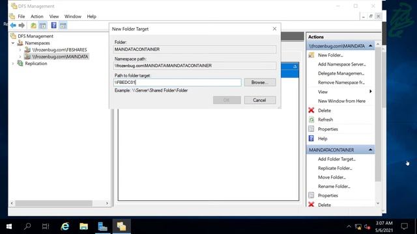Launch Internet Explorer from the taskbar
The height and width of the screenshot is (234, 417).
(x=65, y=227)
